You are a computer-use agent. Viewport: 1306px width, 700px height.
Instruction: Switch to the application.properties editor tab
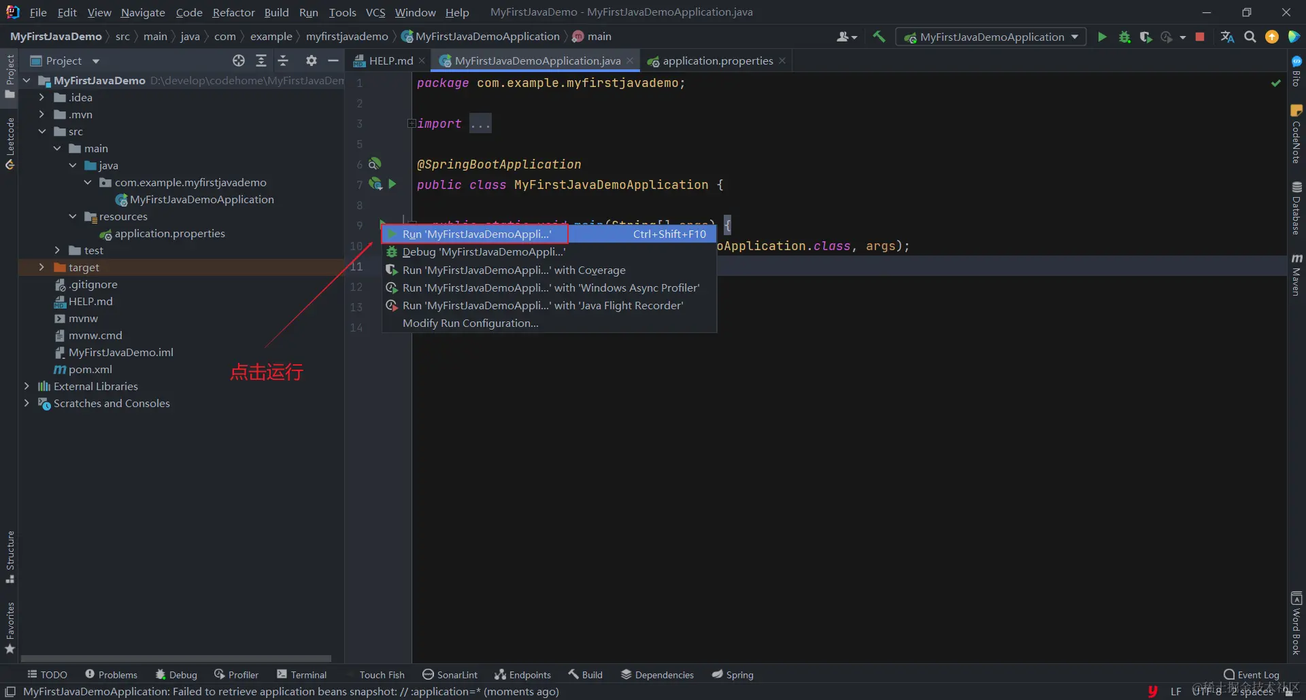click(718, 60)
